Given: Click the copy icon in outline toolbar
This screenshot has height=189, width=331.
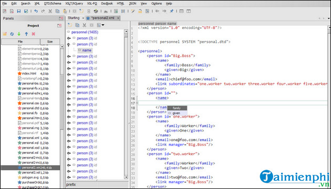Looking at the screenshot, I should pos(77,25).
